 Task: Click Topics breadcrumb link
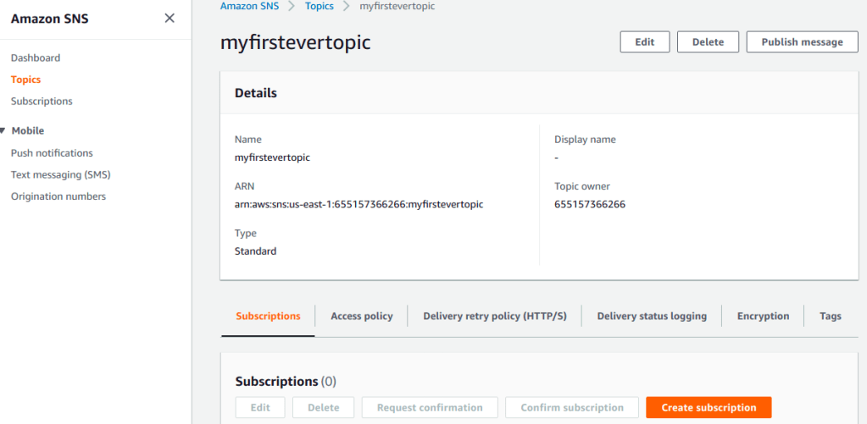coord(319,6)
